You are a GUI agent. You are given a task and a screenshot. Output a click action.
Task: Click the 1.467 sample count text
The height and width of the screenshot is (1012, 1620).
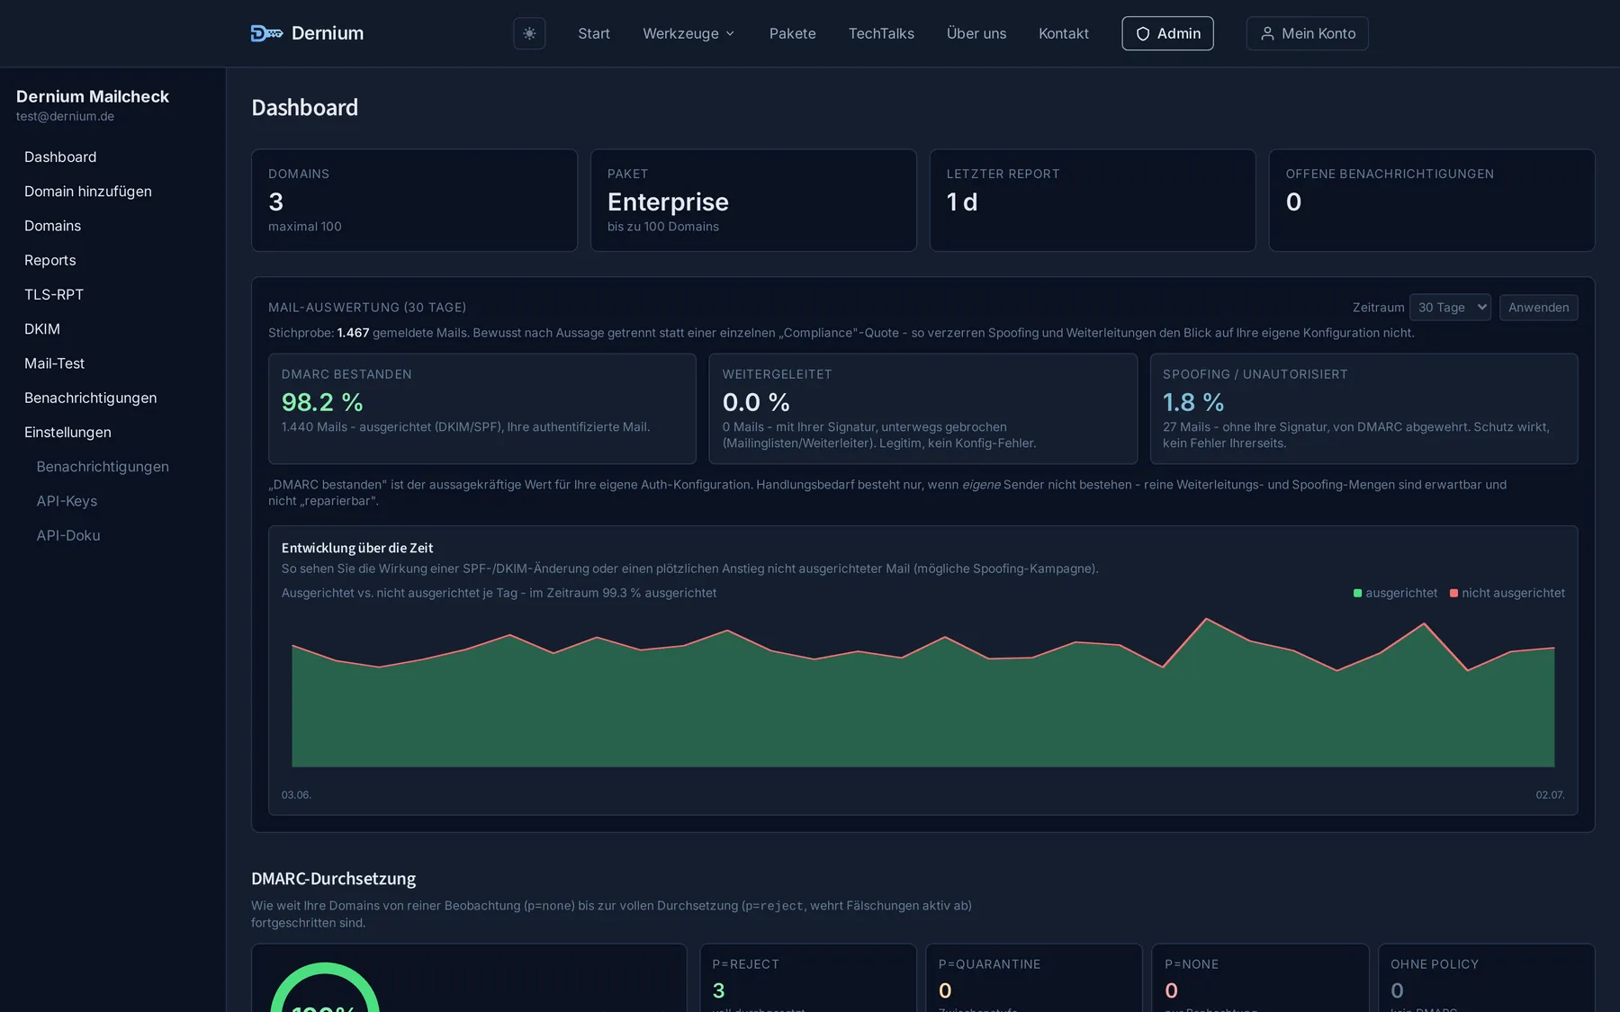pyautogui.click(x=353, y=333)
